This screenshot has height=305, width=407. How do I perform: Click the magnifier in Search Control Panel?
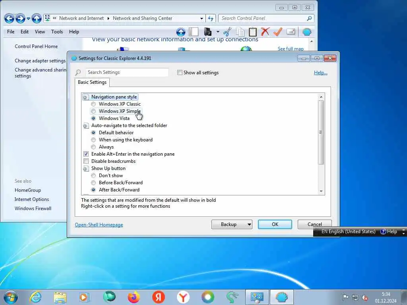pos(309,18)
